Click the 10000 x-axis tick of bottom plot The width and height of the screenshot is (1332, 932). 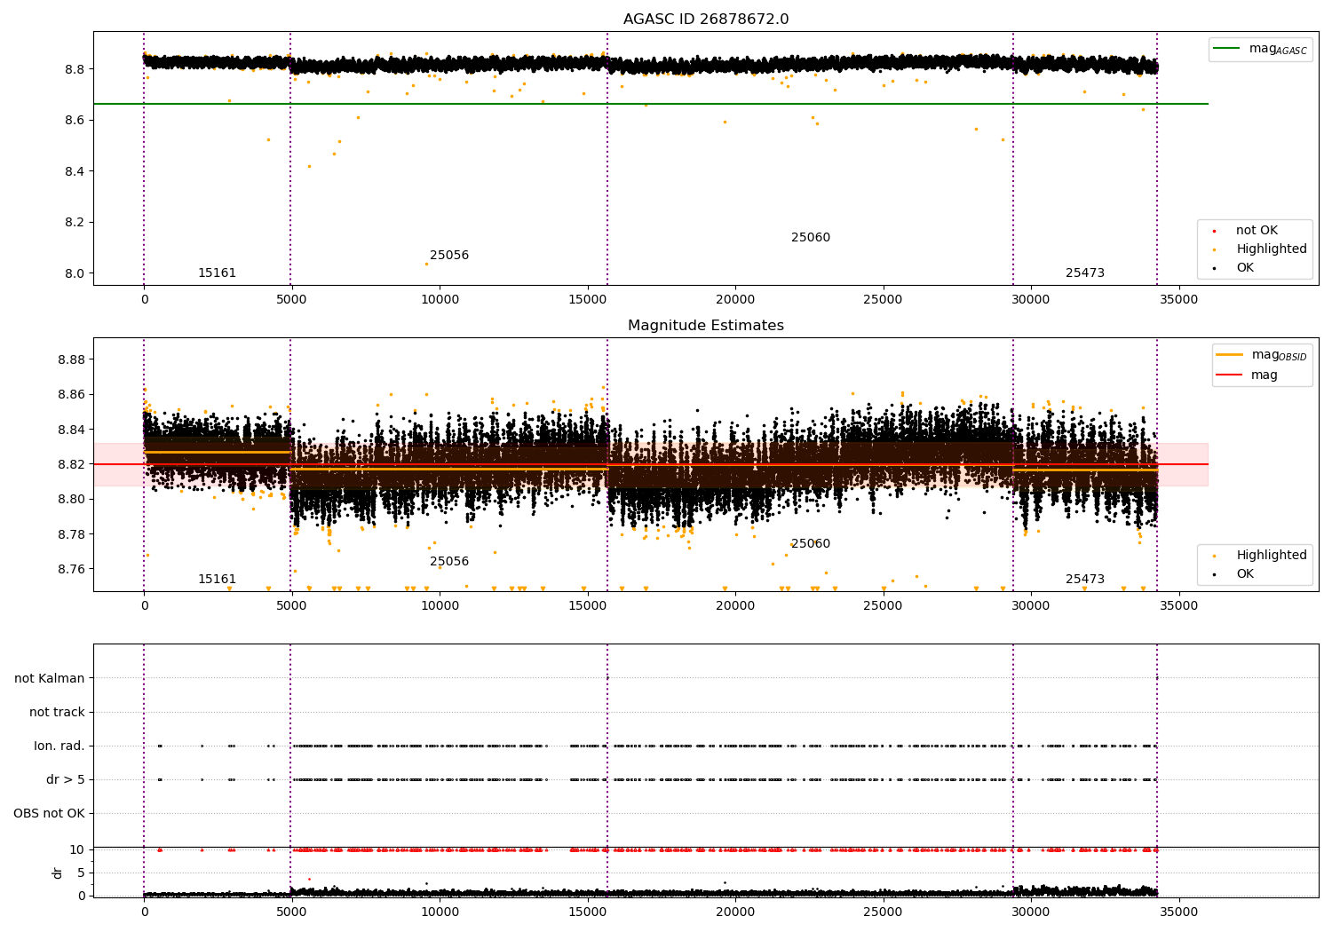pos(440,912)
